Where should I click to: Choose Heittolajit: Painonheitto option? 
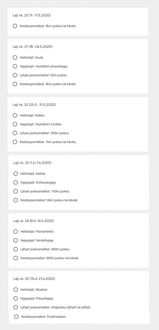pos(15,231)
